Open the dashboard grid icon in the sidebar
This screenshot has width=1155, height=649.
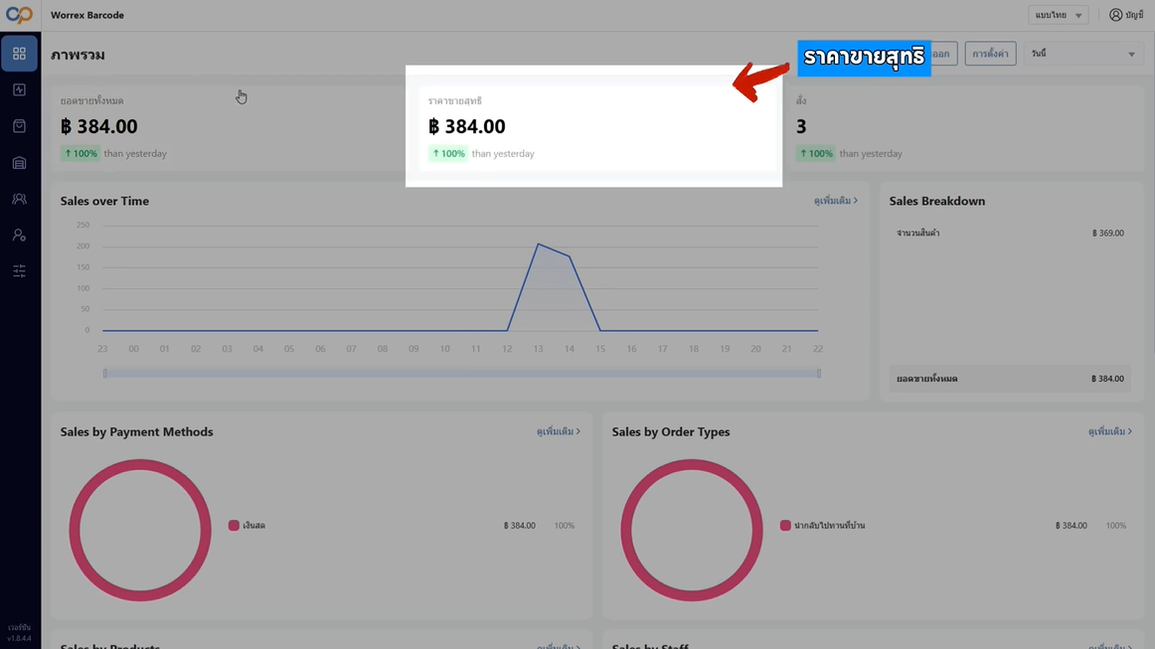[x=19, y=54]
